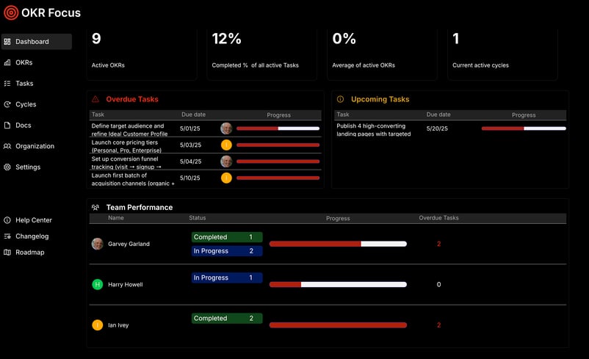The image size is (589, 359).
Task: Click the Team Performance Status column header
Action: (x=198, y=218)
